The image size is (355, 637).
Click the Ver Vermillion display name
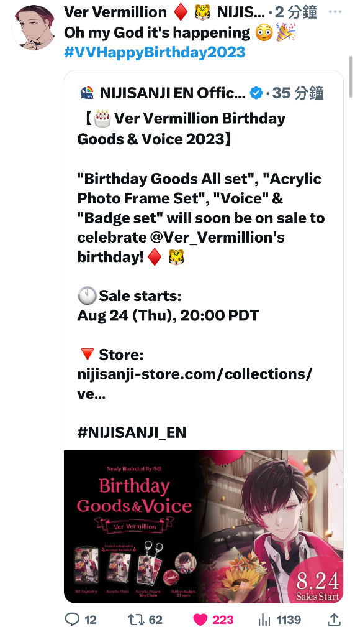point(115,12)
